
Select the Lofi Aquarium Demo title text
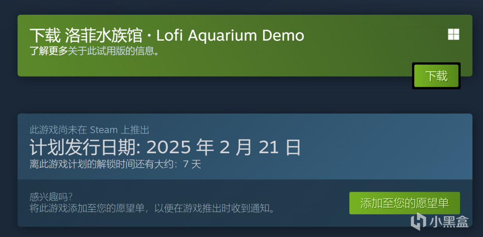click(230, 35)
